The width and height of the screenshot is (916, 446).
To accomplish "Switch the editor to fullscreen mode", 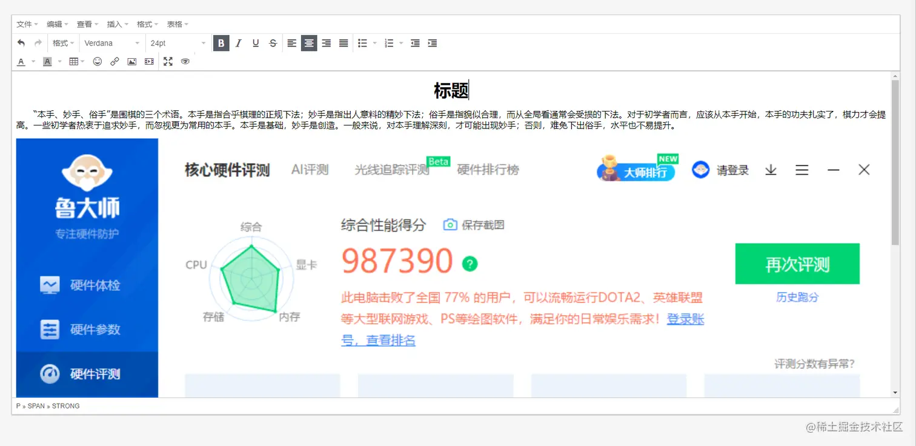I will (168, 61).
